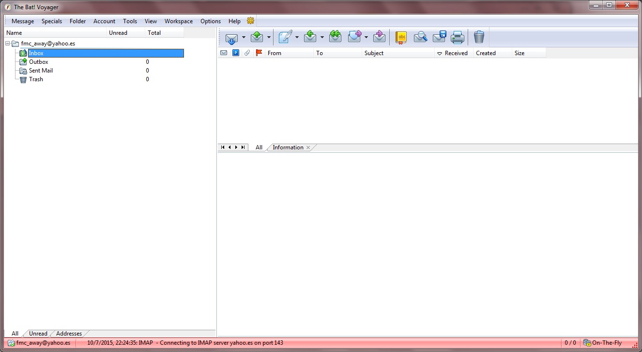
Task: Open the Workspace menu
Action: [x=179, y=21]
